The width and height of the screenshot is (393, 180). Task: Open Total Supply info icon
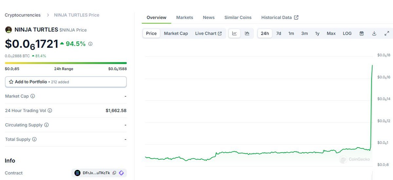(x=34, y=139)
